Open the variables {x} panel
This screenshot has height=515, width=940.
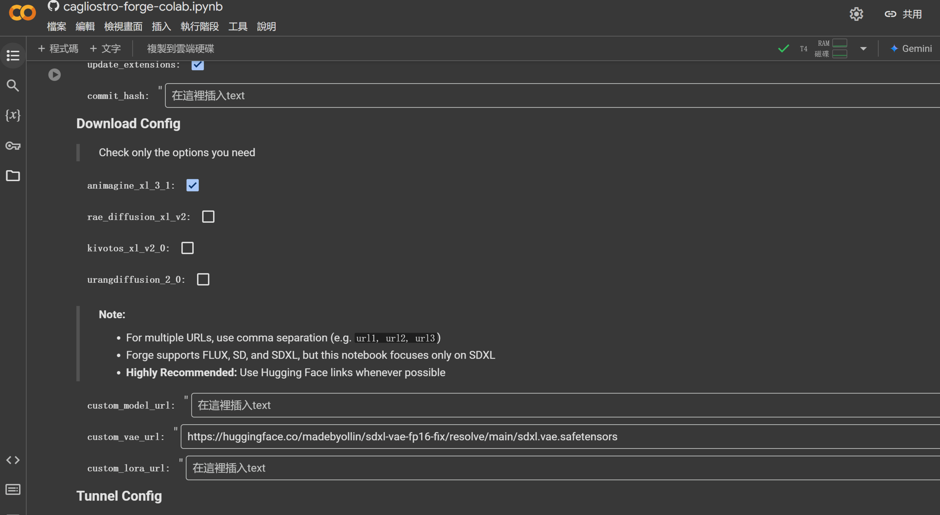13,115
